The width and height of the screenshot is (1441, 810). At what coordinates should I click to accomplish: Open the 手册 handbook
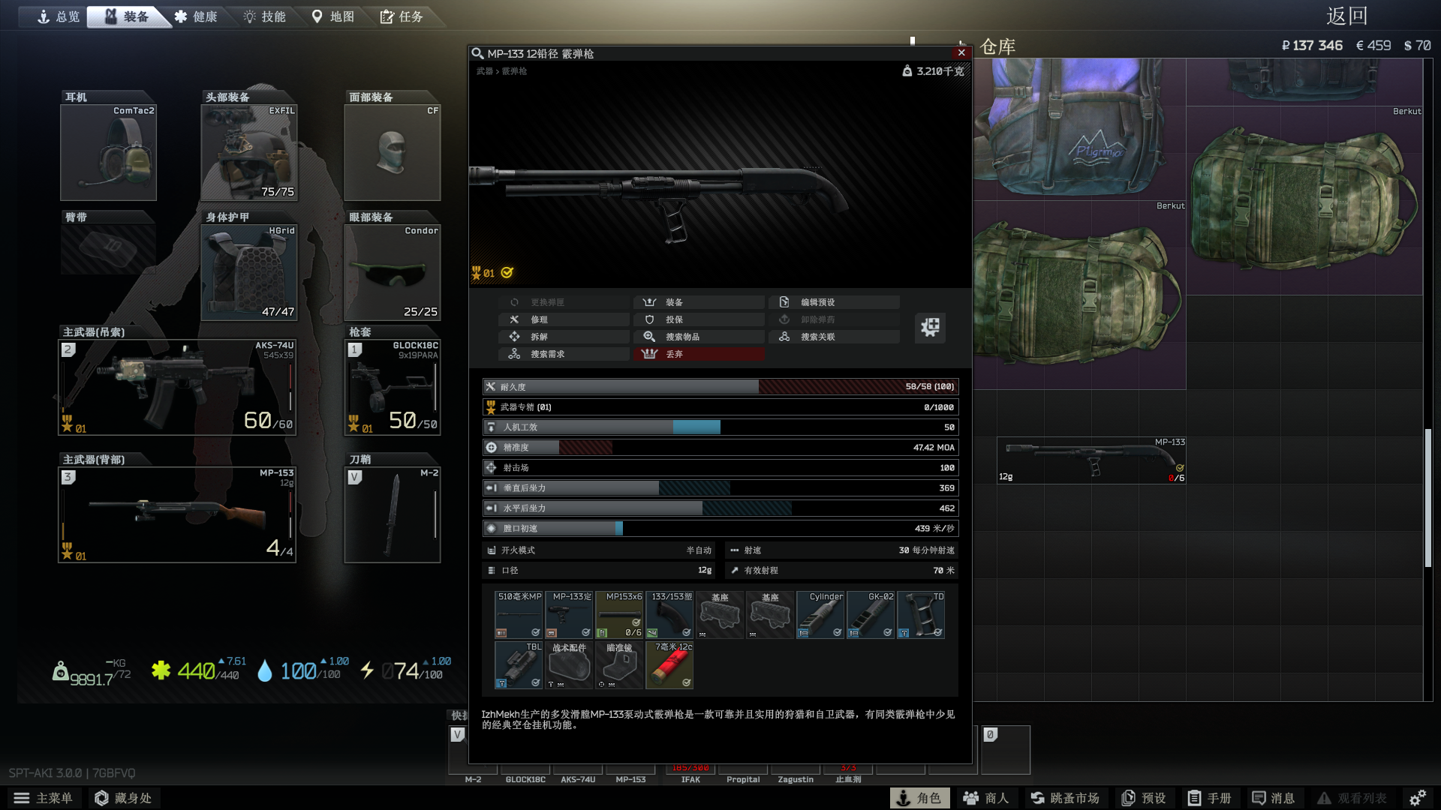(x=1209, y=798)
